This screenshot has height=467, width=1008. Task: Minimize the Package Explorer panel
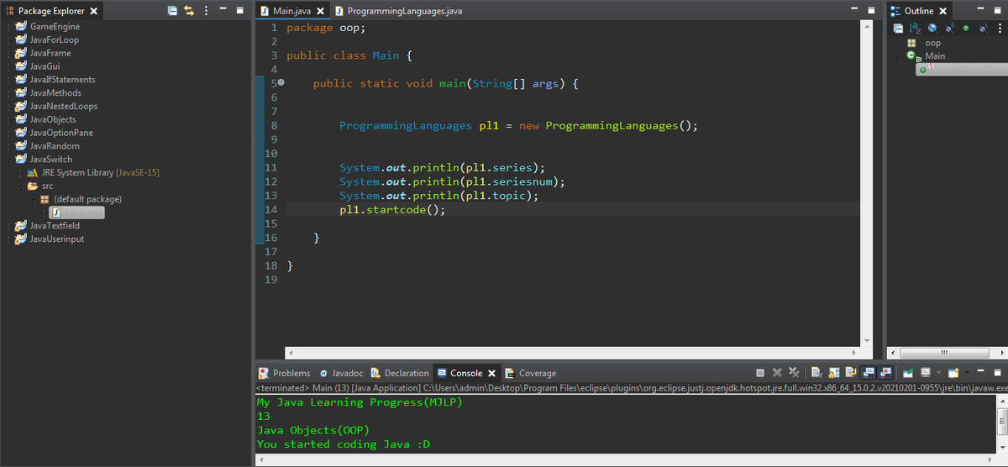pyautogui.click(x=223, y=10)
